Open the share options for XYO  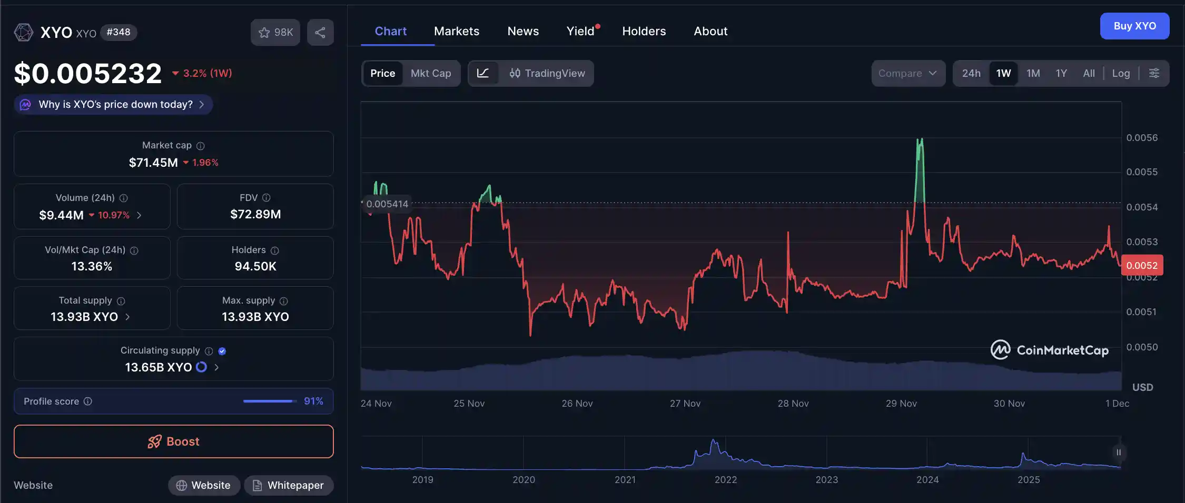coord(320,32)
